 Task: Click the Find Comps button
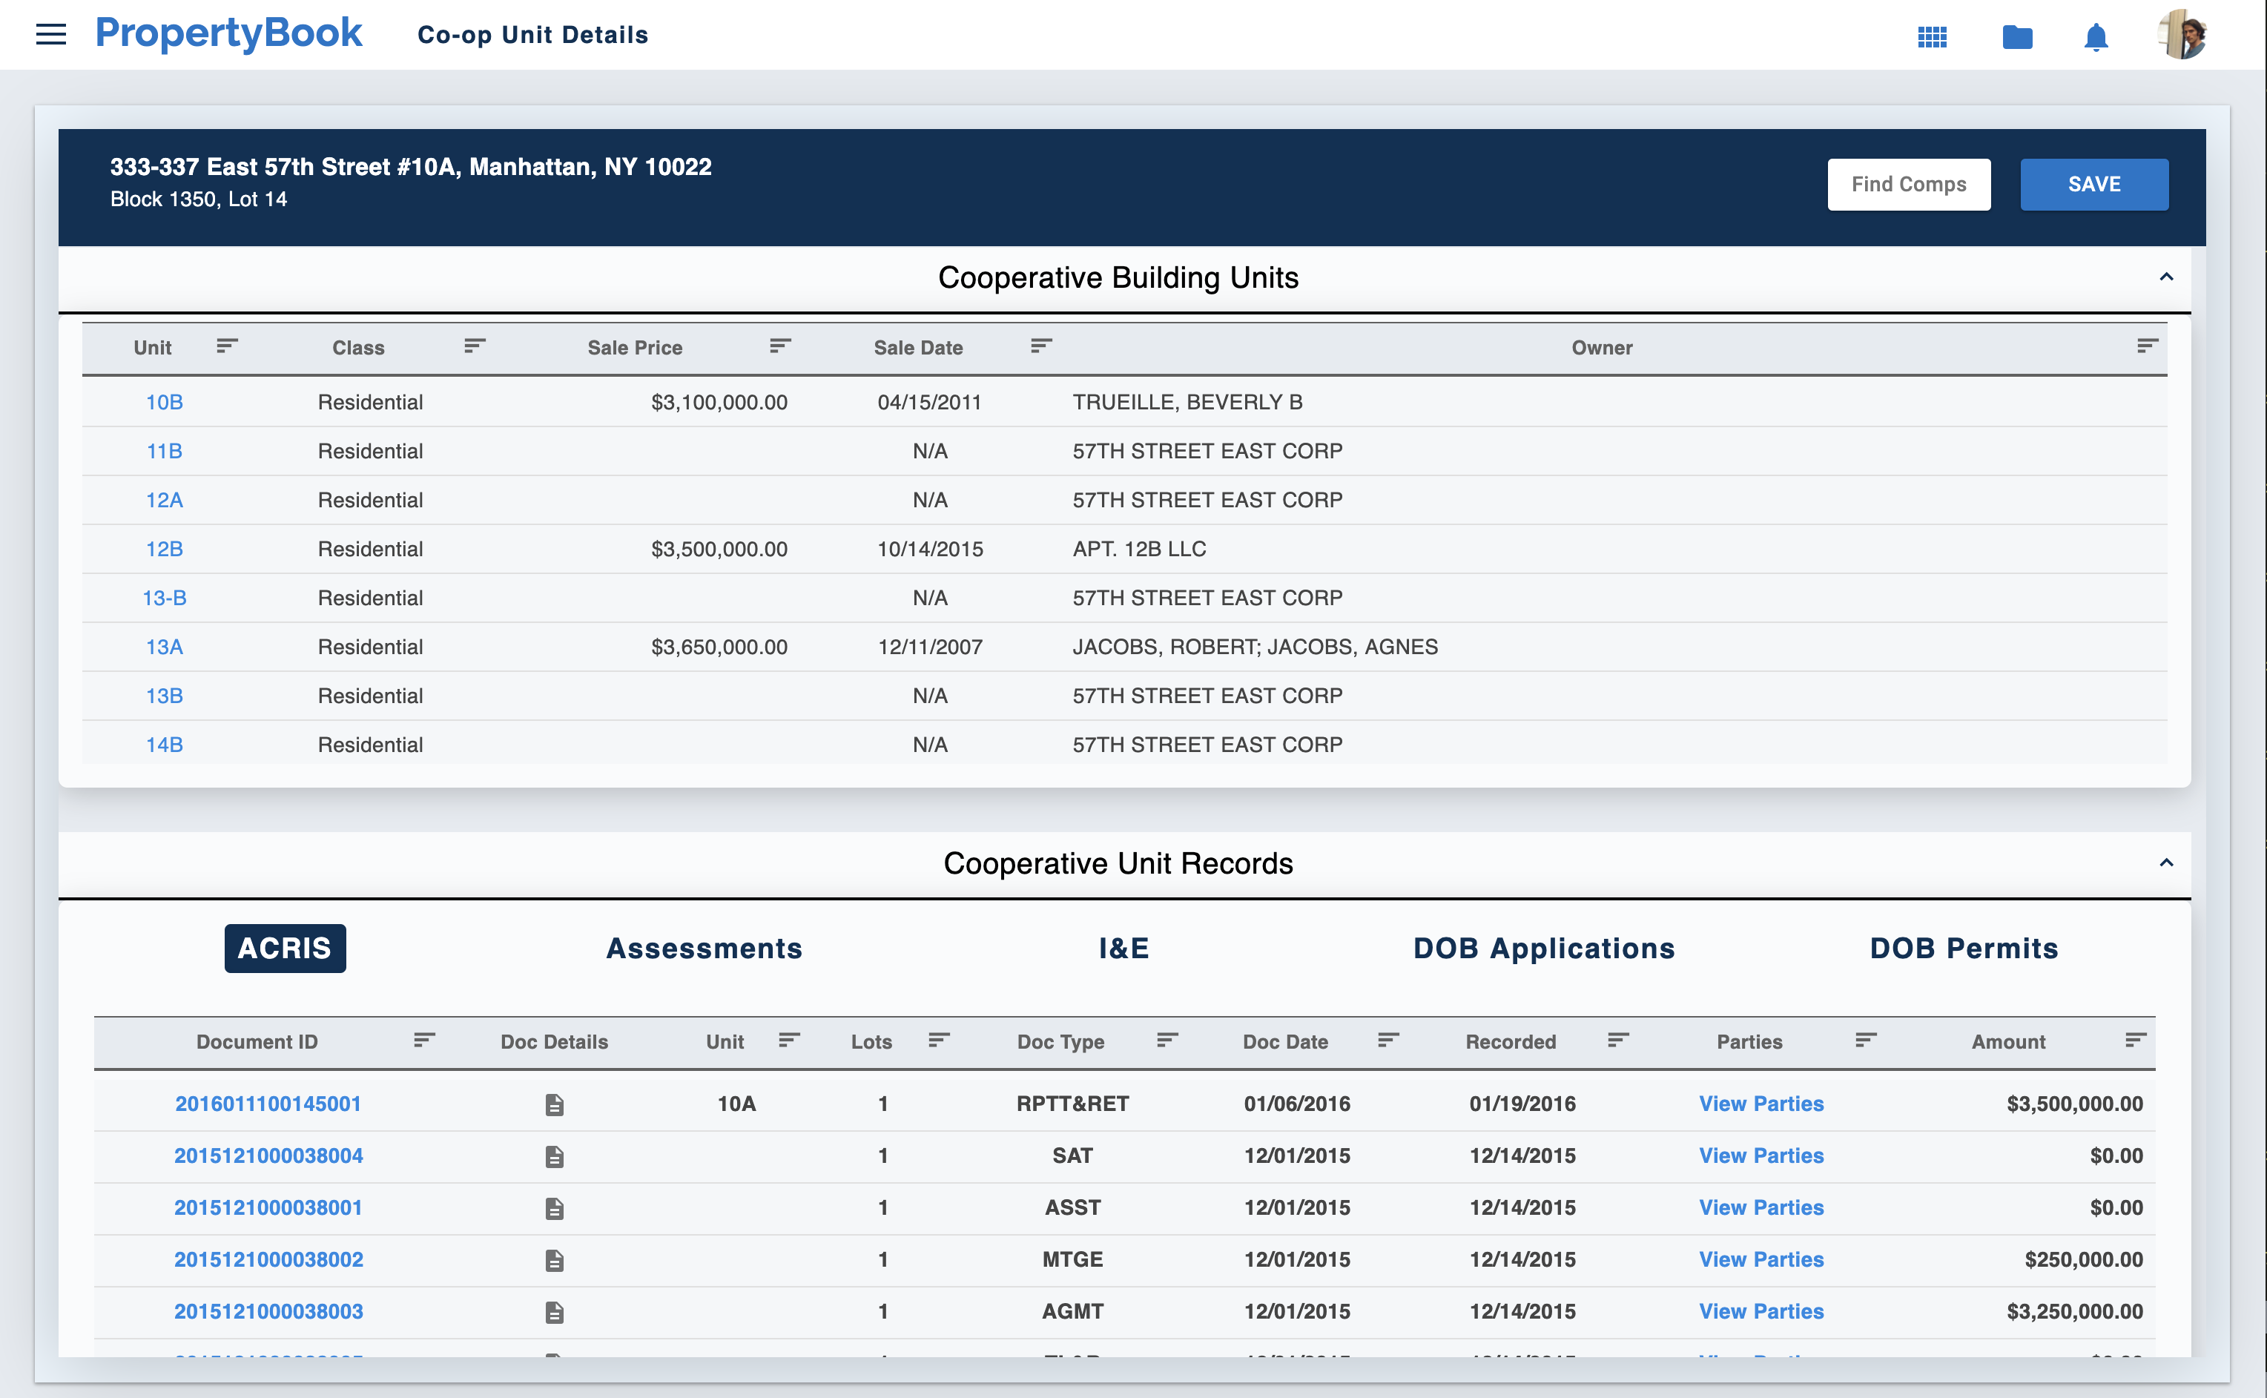pos(1908,184)
